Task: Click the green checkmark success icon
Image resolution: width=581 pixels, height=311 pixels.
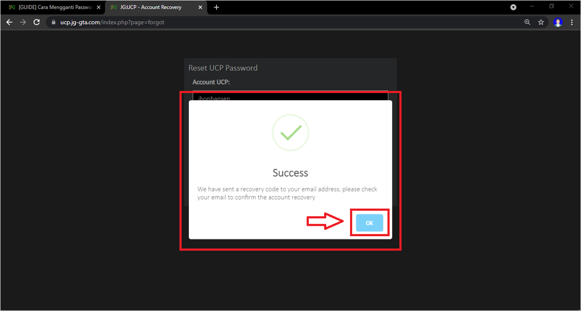Action: point(290,132)
